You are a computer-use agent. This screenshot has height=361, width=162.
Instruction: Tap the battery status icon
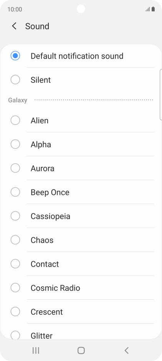coord(153,9)
